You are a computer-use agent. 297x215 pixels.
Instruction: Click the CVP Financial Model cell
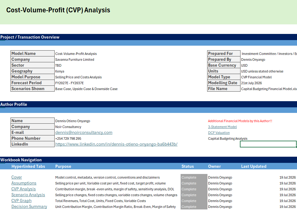(x=256, y=77)
